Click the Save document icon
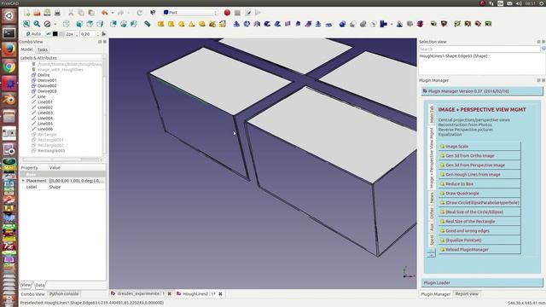The height and width of the screenshot is (307, 546). pos(47,13)
